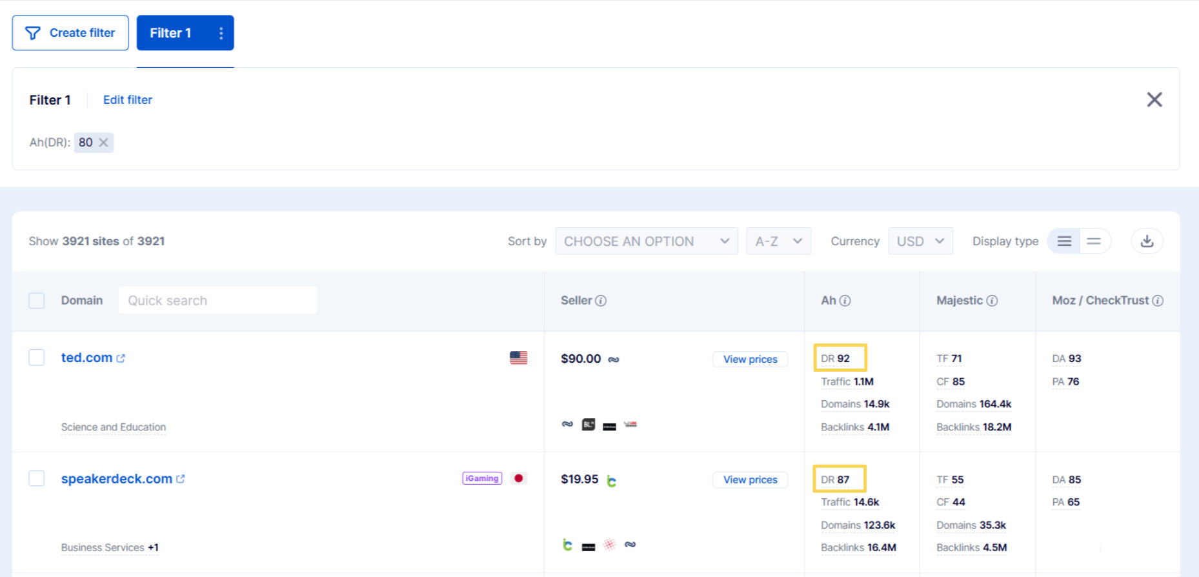
Task: Click green seller icon next to $19.95
Action: (x=611, y=480)
